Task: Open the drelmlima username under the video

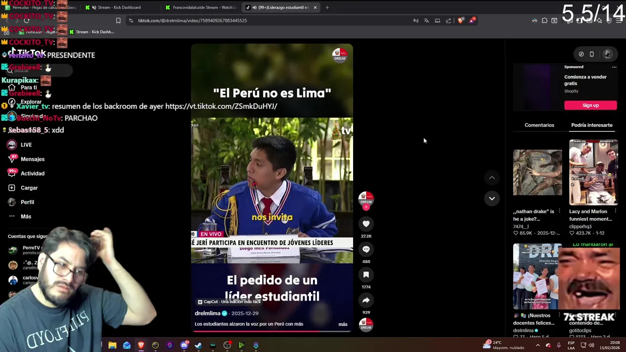Action: tap(208, 313)
